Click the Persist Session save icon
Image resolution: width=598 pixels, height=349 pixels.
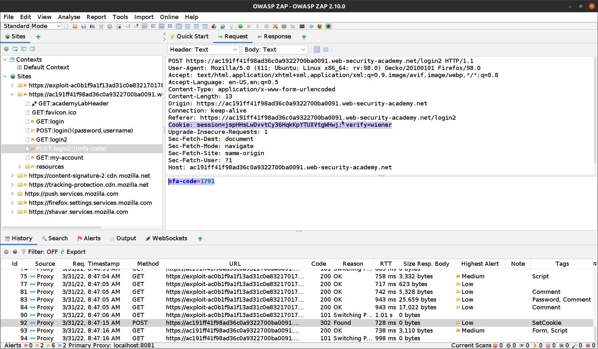[84, 26]
